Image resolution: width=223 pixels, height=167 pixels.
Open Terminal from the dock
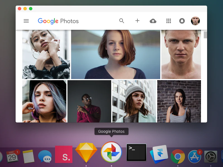tap(136, 153)
